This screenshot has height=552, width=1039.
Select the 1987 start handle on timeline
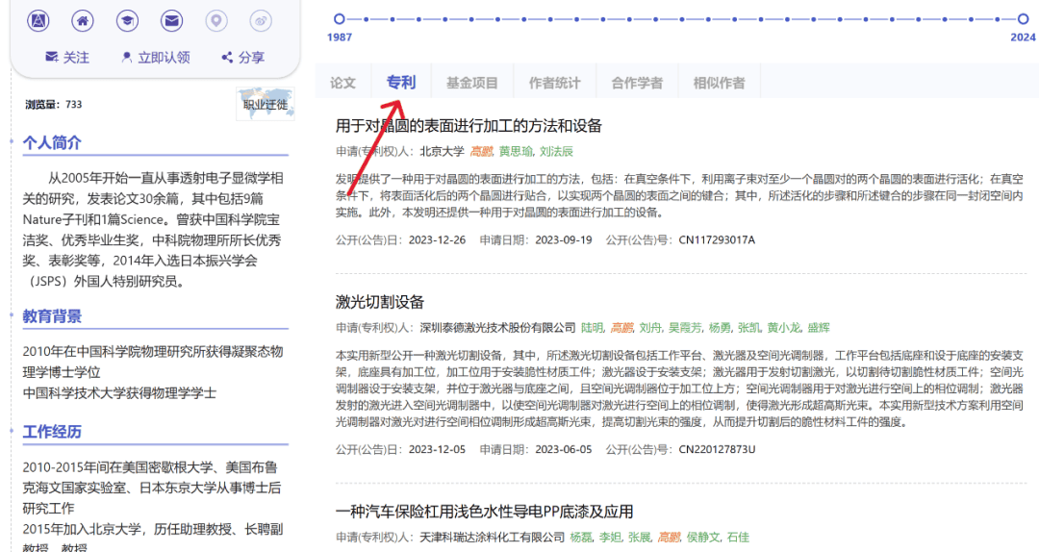pyautogui.click(x=340, y=19)
